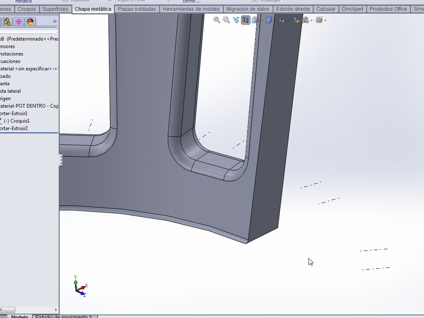This screenshot has width=424, height=318.
Task: Click the Edit Appearance color sphere icon
Action: point(296,20)
